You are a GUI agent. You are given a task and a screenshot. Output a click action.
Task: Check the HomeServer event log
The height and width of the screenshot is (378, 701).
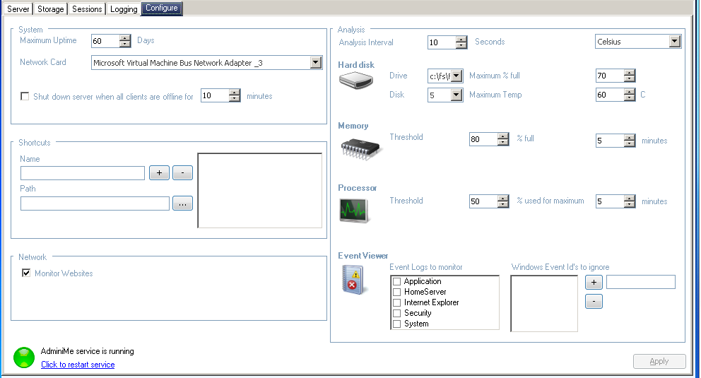click(x=396, y=293)
